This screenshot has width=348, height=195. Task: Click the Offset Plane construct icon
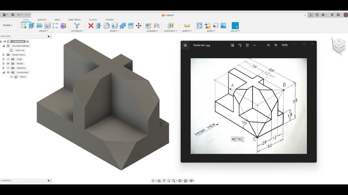click(170, 26)
